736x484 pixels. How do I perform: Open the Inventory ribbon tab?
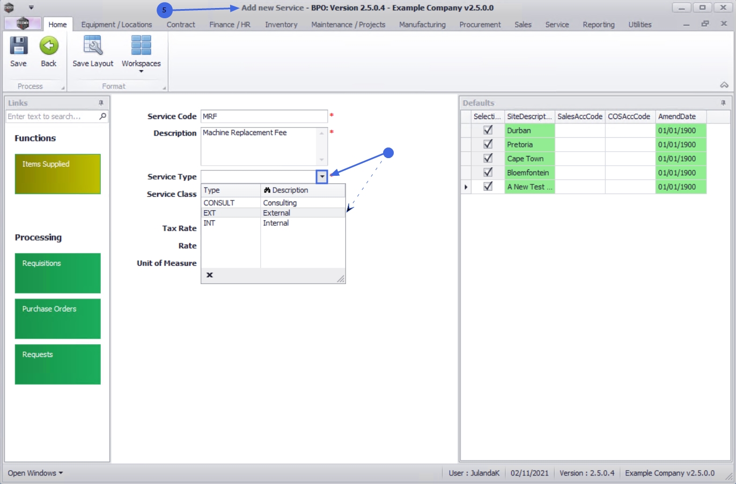(281, 25)
